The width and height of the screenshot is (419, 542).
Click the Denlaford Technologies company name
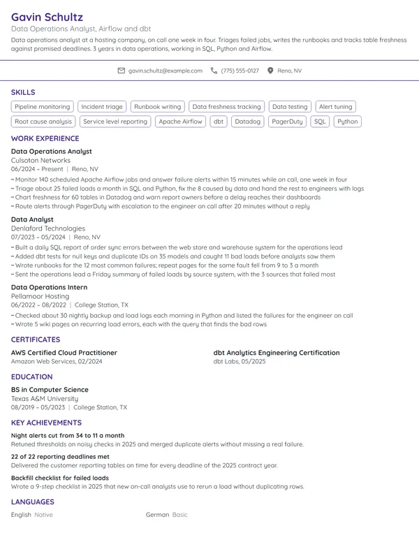[48, 228]
